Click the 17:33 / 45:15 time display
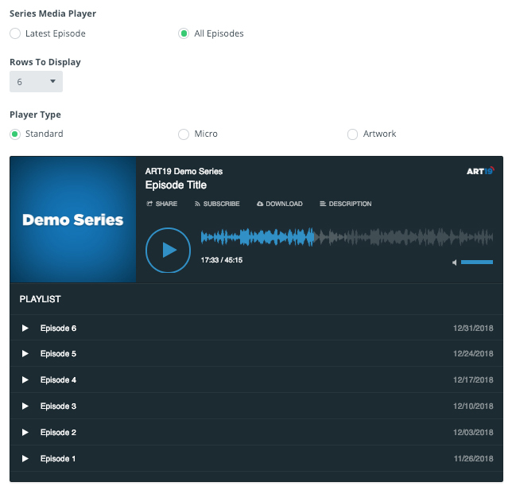Image resolution: width=512 pixels, height=490 pixels. [x=222, y=260]
